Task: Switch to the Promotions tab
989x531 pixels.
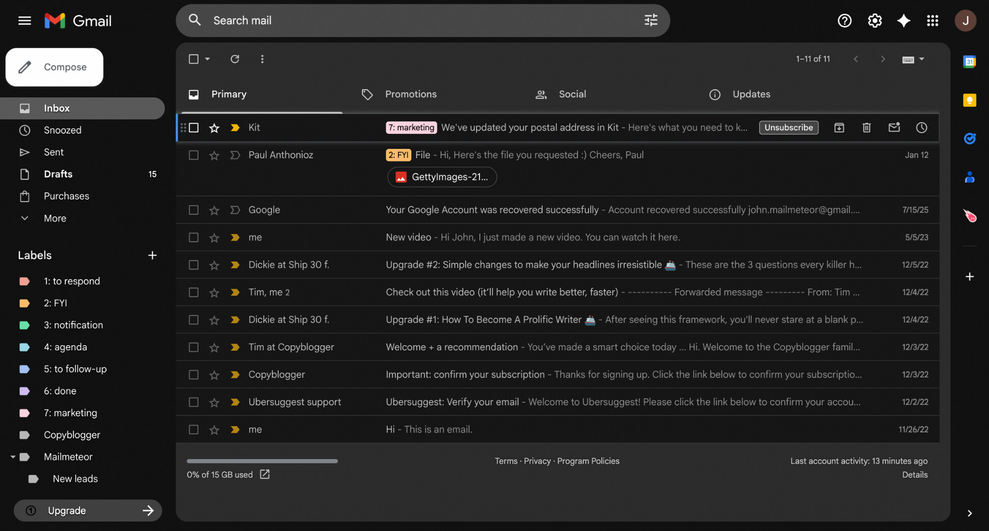Action: (x=411, y=94)
